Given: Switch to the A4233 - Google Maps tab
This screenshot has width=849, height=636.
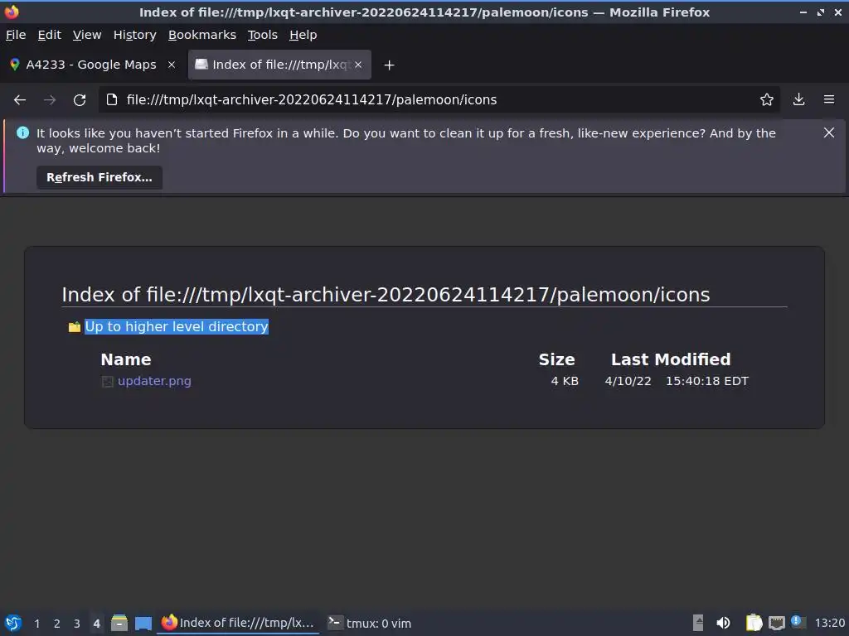Looking at the screenshot, I should click(92, 65).
